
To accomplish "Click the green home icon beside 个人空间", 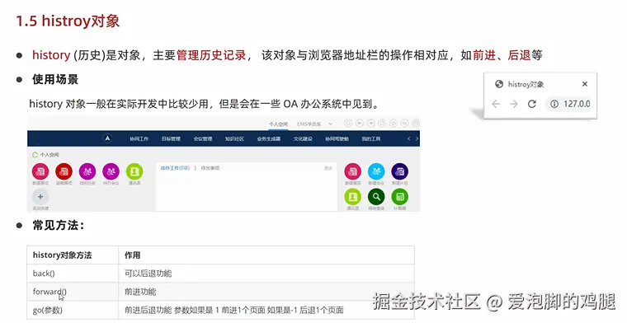I will click(x=35, y=154).
